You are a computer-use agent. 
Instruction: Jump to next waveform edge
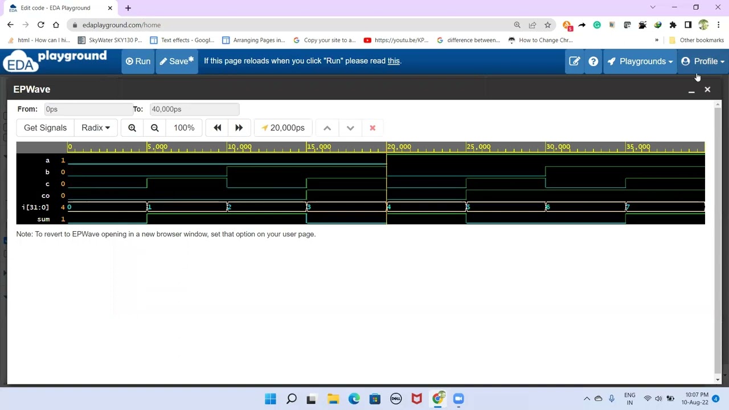pyautogui.click(x=239, y=128)
